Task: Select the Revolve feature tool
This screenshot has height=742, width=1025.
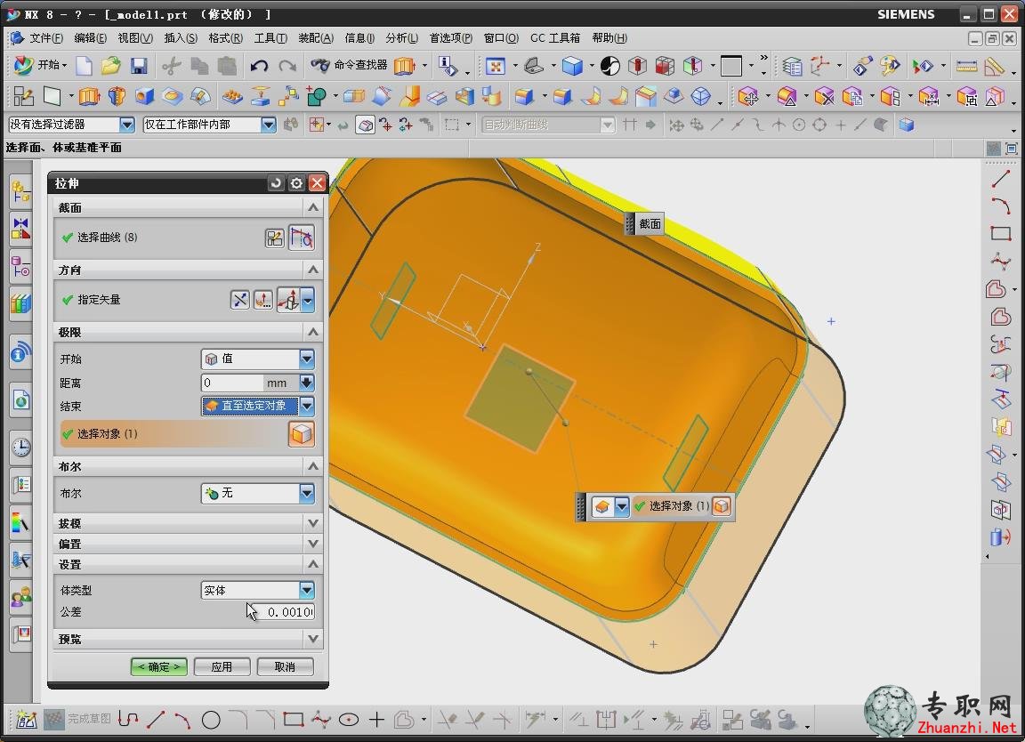Action: 117,97
